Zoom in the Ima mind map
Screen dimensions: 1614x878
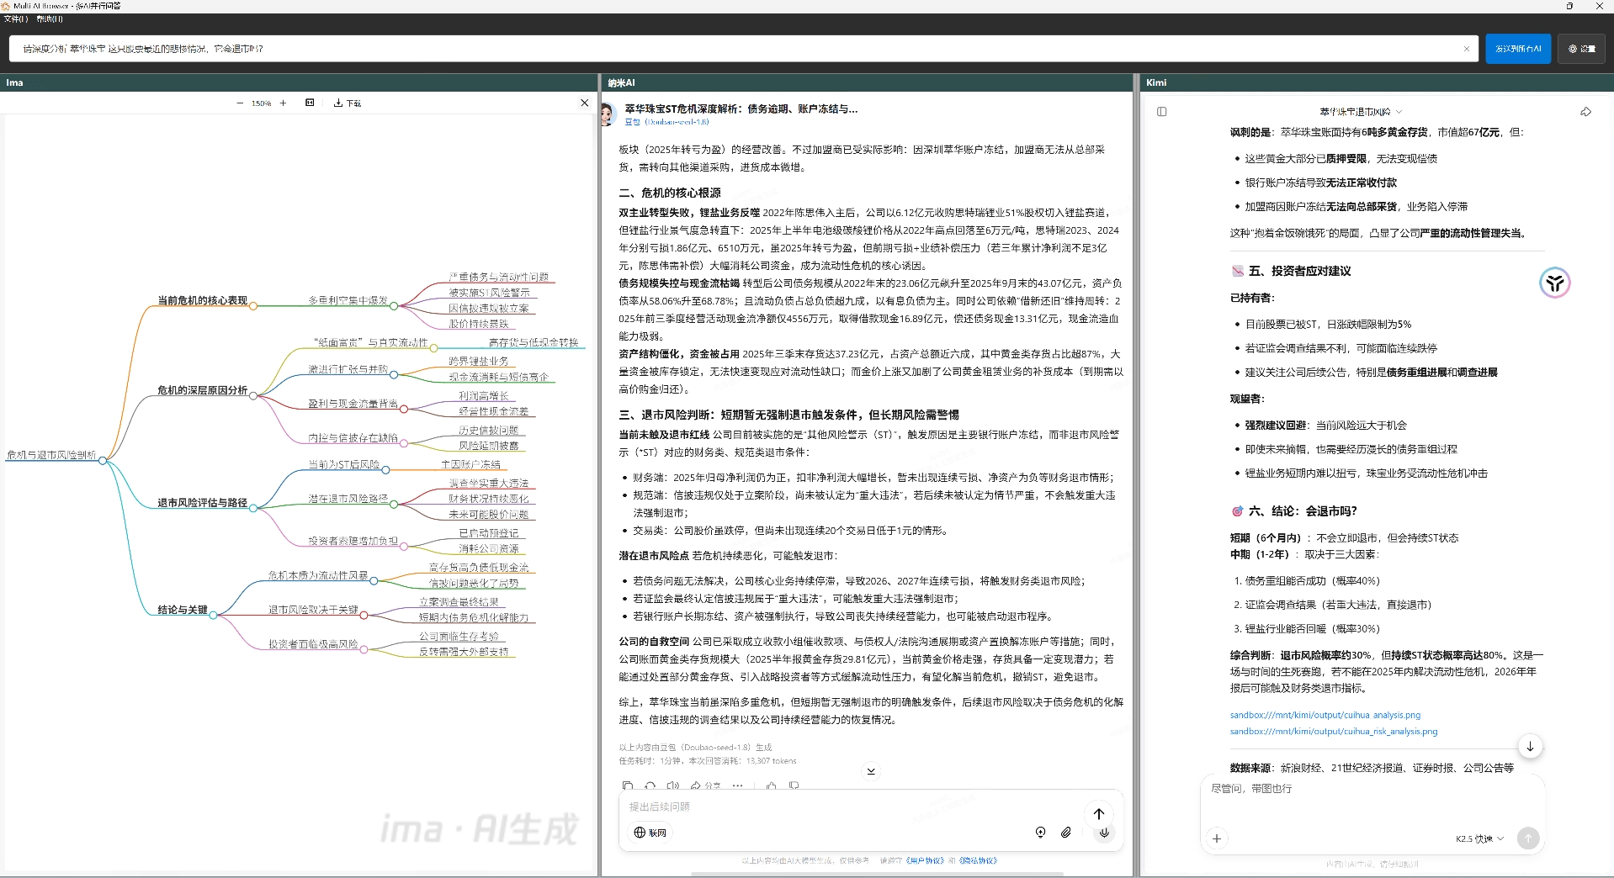coord(284,103)
